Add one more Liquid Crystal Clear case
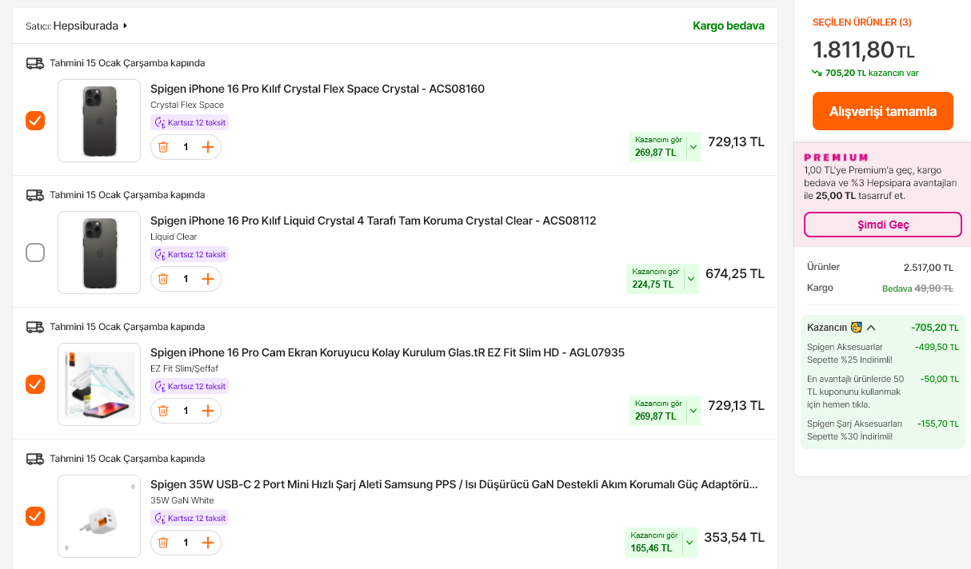The image size is (971, 569). [208, 279]
